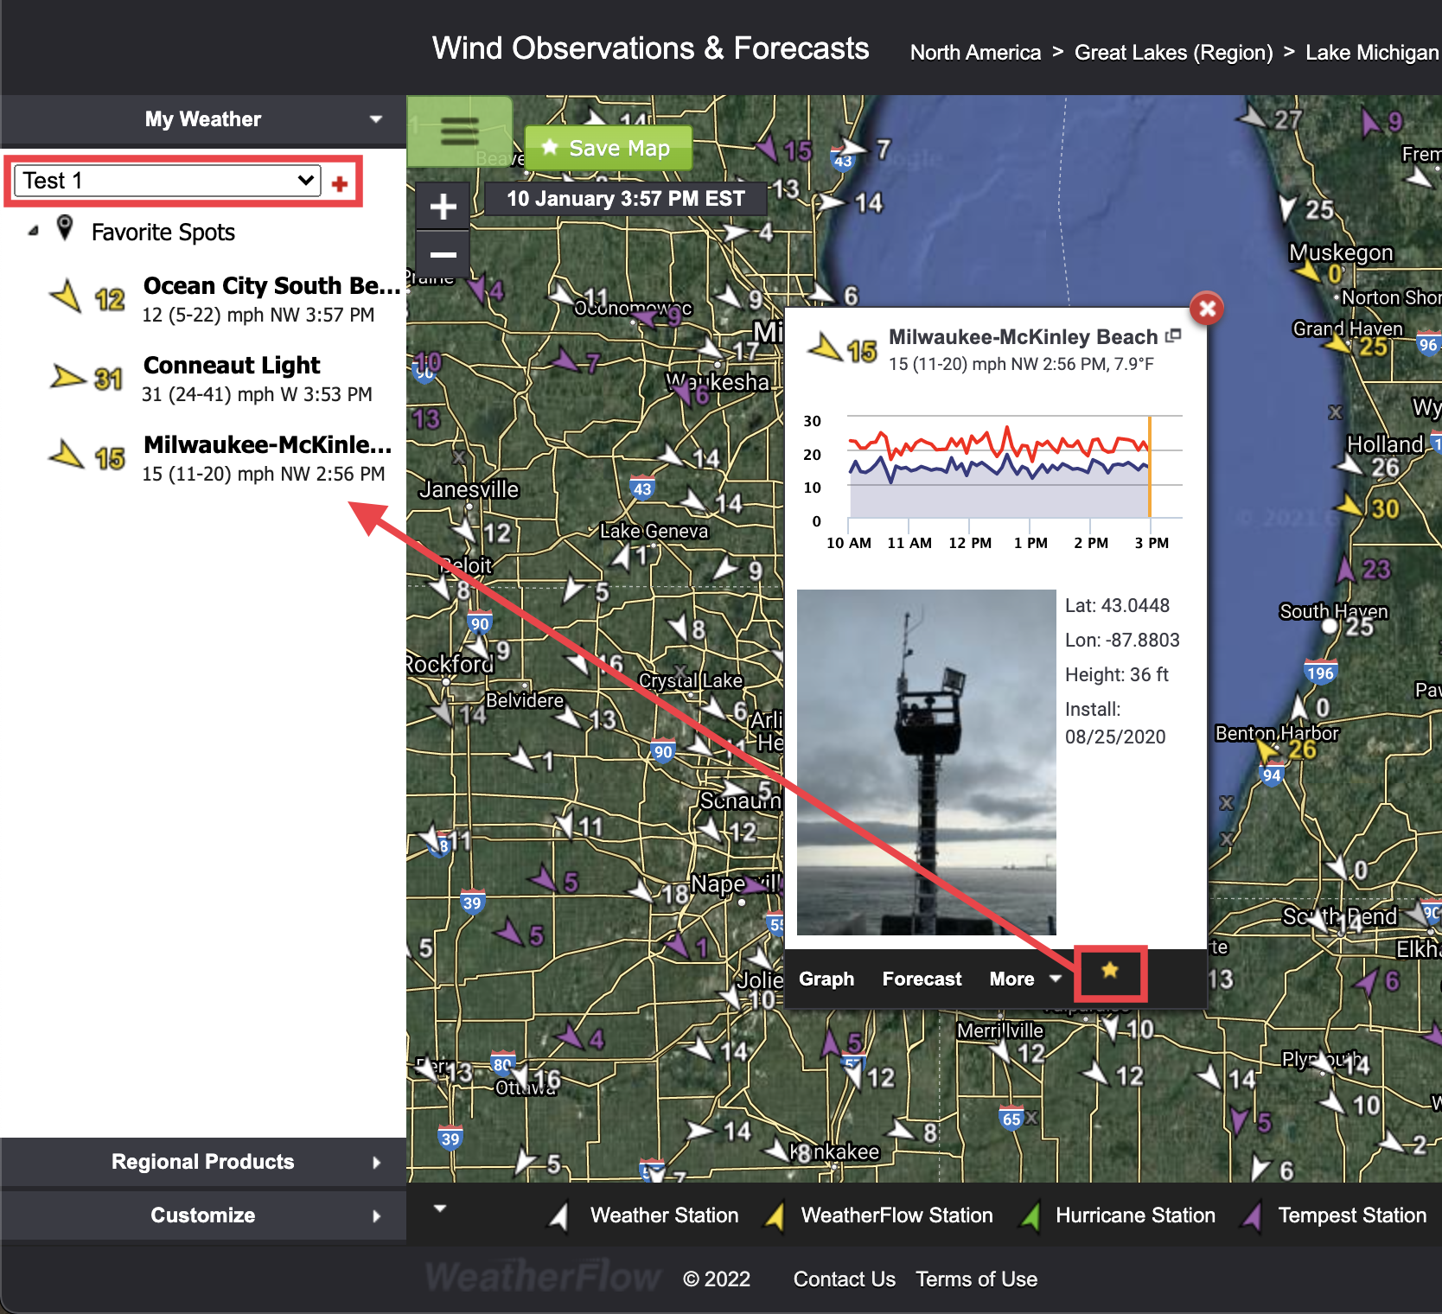Zoom out with the minus button
The width and height of the screenshot is (1442, 1314).
[443, 254]
